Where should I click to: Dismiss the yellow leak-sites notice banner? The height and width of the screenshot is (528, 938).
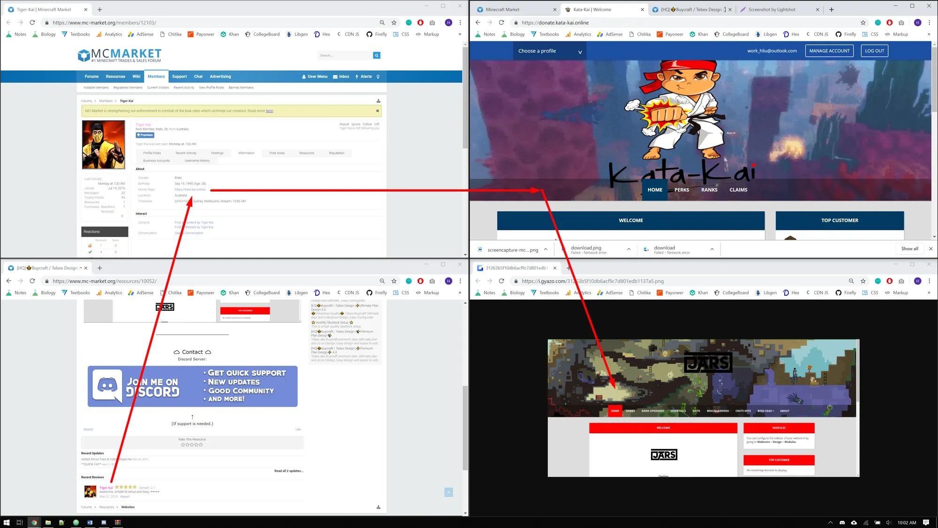point(378,111)
